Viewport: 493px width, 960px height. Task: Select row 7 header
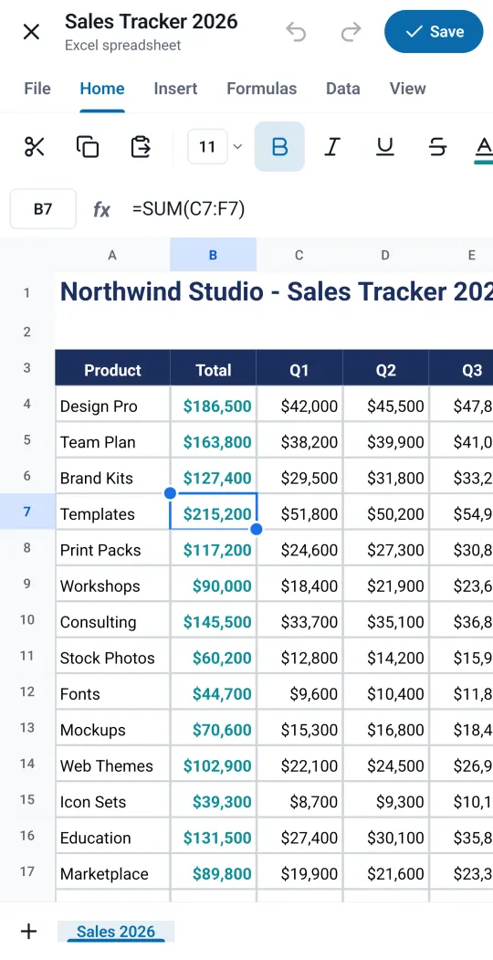click(x=26, y=512)
